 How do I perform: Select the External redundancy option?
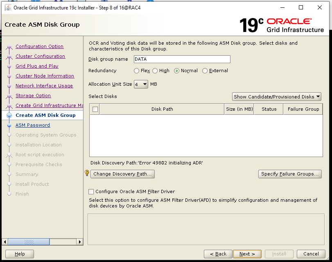coord(205,71)
